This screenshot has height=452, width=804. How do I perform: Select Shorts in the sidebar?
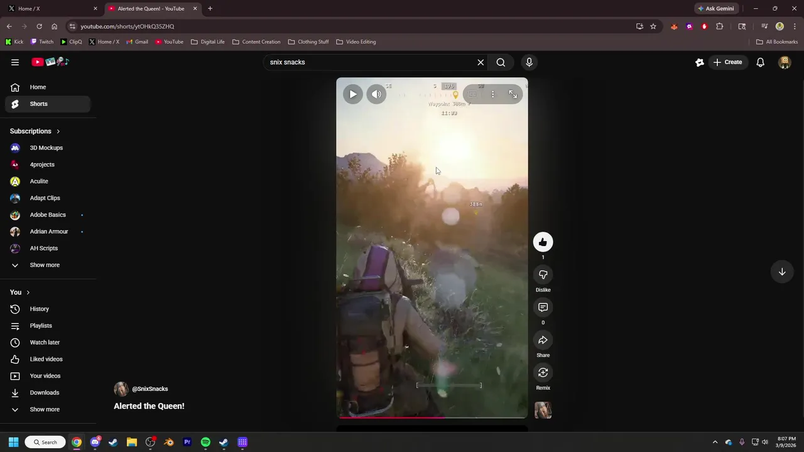48,104
